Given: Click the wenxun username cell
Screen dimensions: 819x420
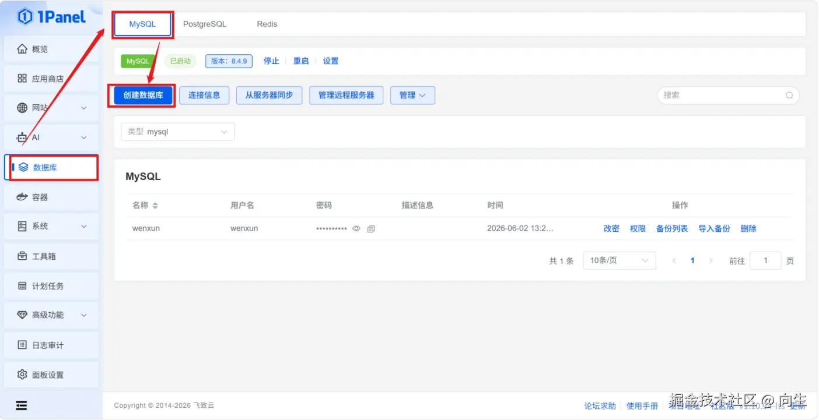Looking at the screenshot, I should (244, 228).
